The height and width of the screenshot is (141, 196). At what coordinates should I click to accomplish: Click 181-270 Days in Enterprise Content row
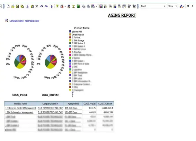(71, 108)
